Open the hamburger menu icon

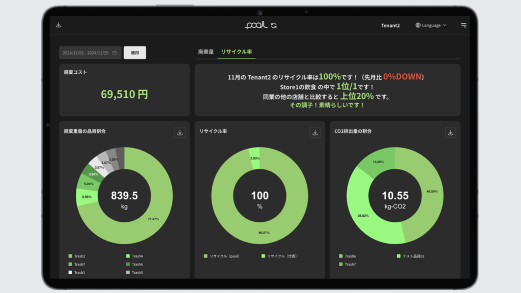pyautogui.click(x=463, y=25)
